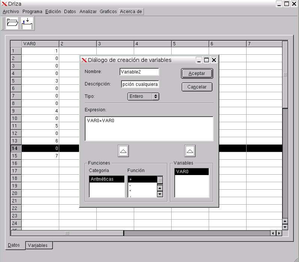Select row header 20
Screen dimensions: 299x262
16,193
